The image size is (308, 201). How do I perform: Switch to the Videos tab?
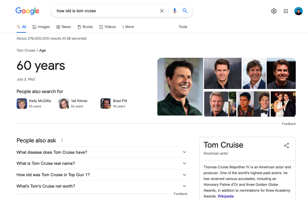coord(108,27)
